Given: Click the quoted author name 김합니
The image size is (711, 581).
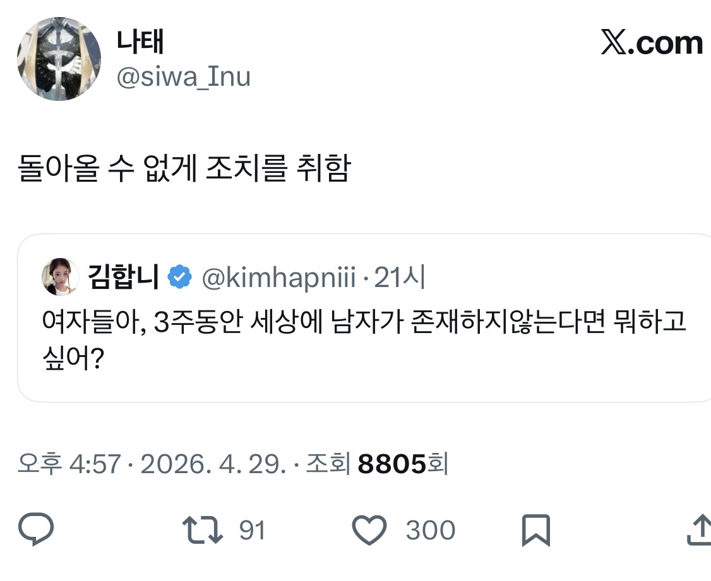Looking at the screenshot, I should [x=123, y=277].
